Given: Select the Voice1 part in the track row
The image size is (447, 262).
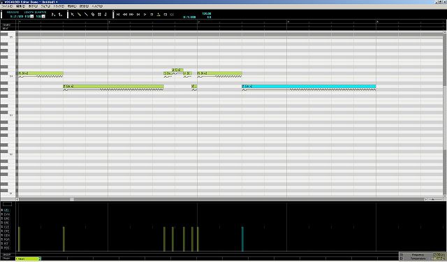Looking at the screenshot, I should pos(28,259).
